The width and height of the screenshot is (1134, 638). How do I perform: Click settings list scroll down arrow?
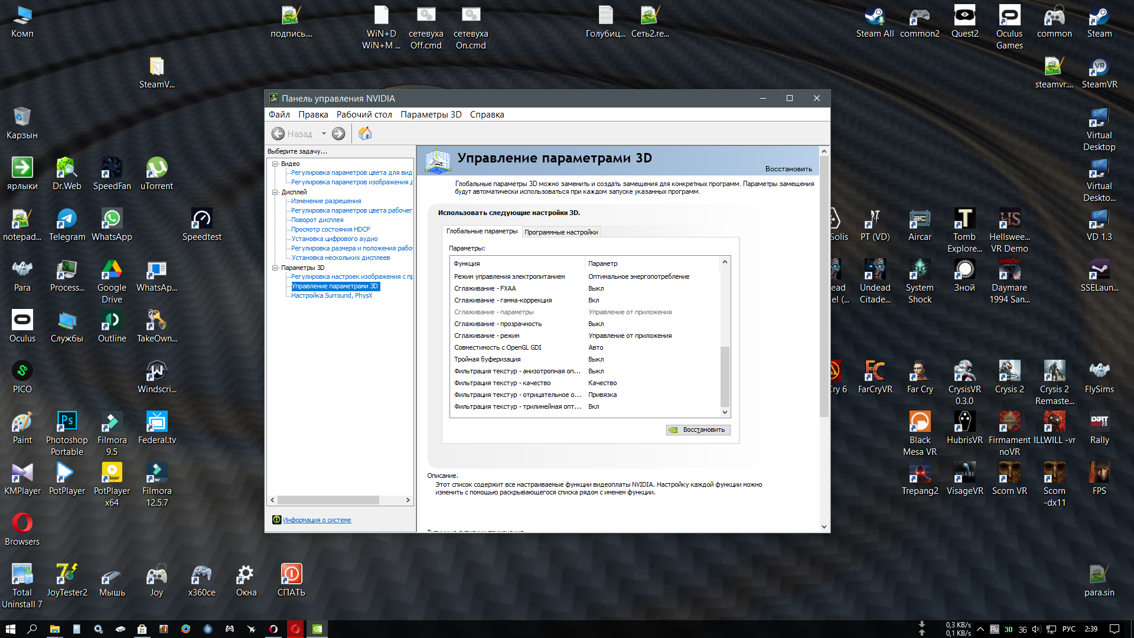725,412
